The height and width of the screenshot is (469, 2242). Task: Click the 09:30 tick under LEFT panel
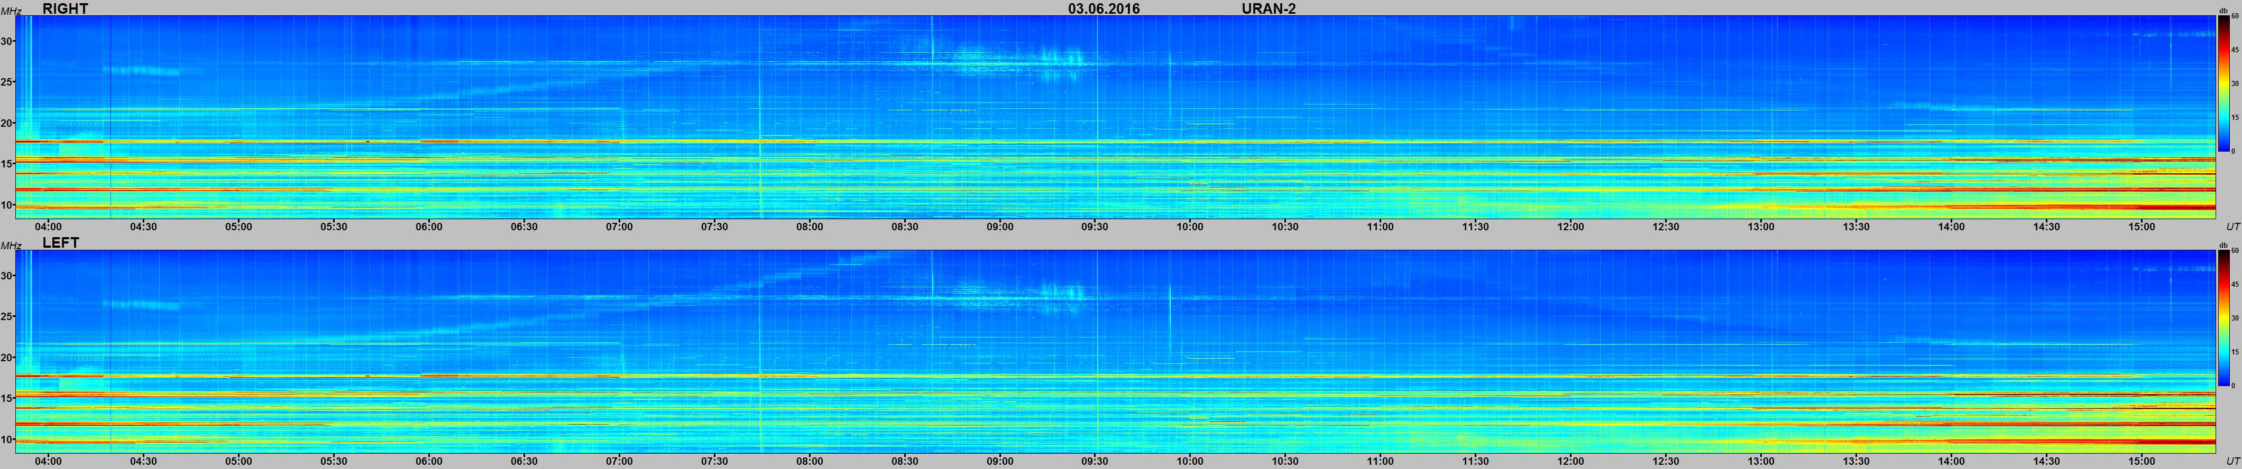tap(1095, 461)
